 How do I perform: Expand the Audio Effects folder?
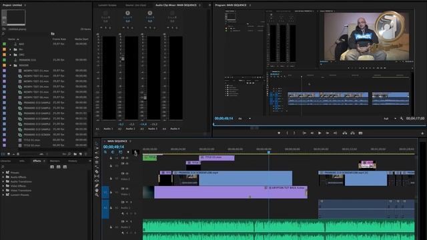[3, 177]
